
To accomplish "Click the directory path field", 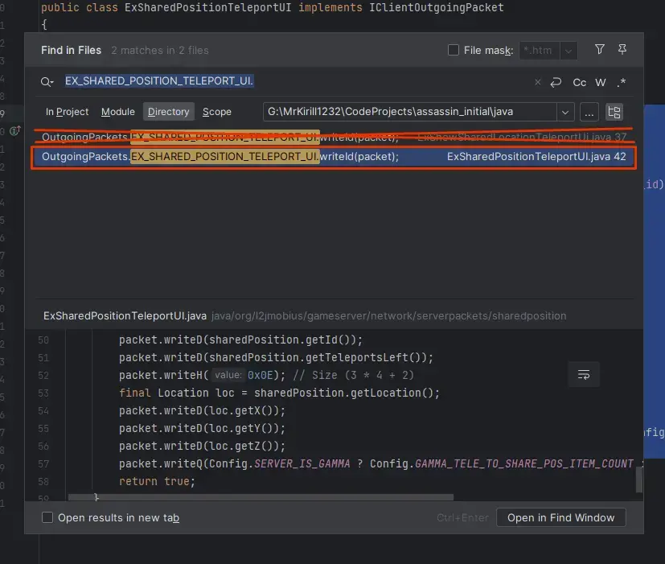I will [409, 112].
